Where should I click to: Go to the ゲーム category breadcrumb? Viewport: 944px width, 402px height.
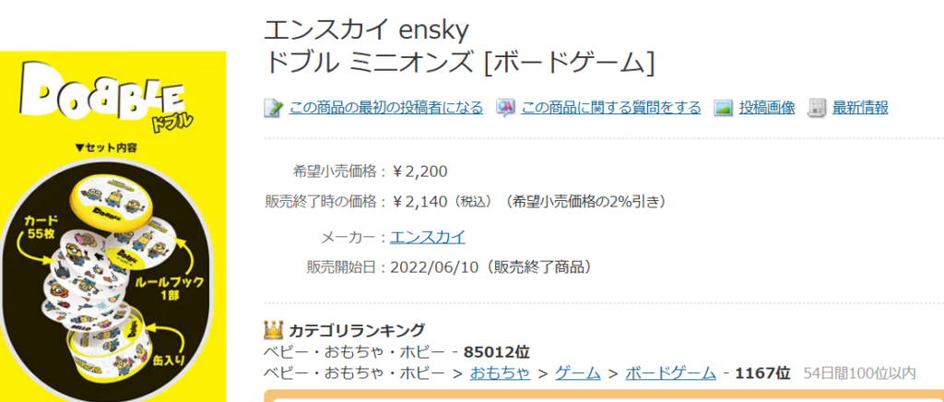578,373
